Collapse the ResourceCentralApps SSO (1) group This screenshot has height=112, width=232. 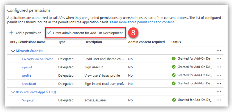pyautogui.click(x=13, y=92)
